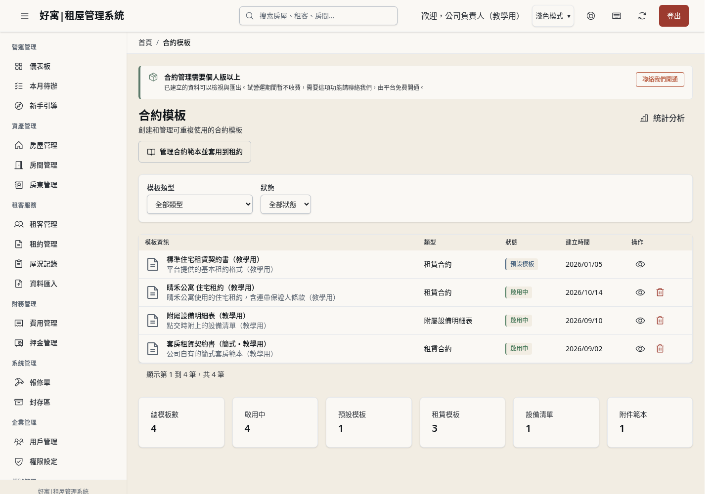Image resolution: width=712 pixels, height=494 pixels.
Task: Click the 標準住宅租賃契約書 document icon
Action: tap(153, 264)
